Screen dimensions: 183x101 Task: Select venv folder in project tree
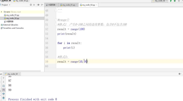12,12
